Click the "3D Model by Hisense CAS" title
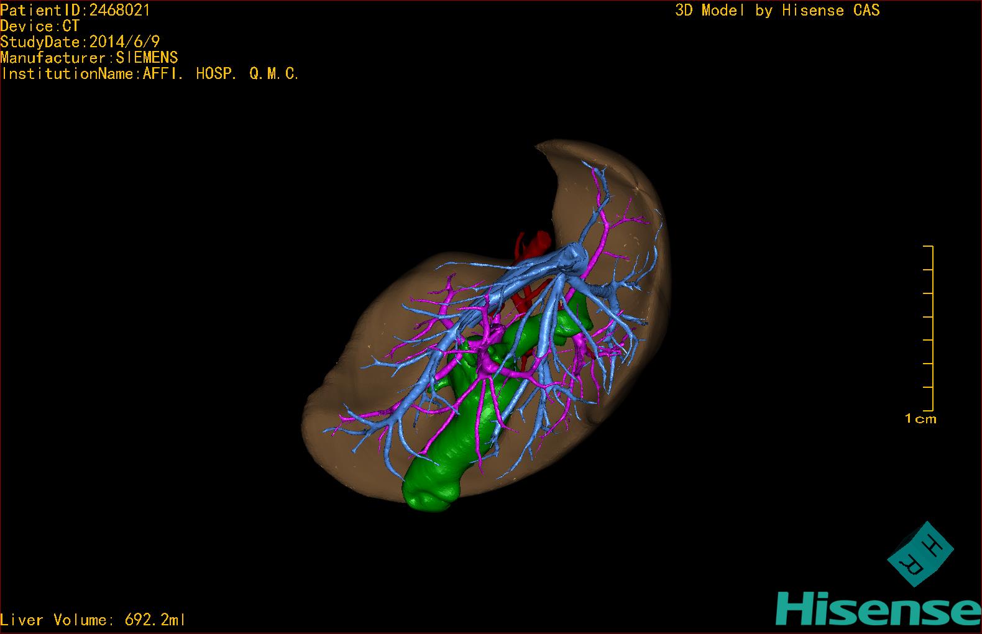982x634 pixels. (x=778, y=10)
